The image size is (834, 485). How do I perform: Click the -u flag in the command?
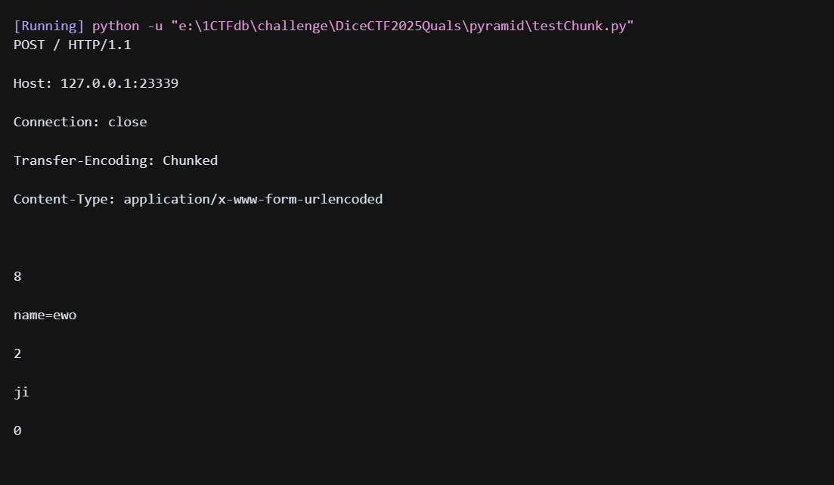coord(155,26)
